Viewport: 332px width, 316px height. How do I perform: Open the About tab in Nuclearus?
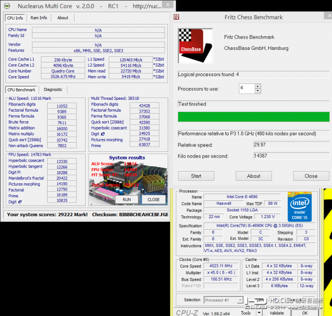62,18
